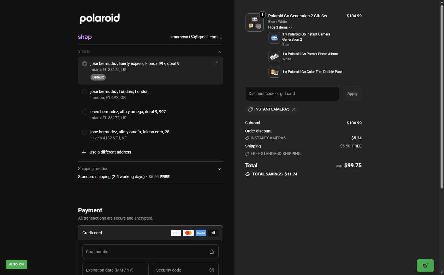This screenshot has width=444, height=275.
Task: Click the Default address badge
Action: (x=98, y=77)
